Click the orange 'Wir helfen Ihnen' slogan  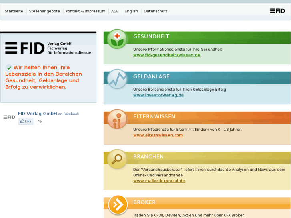44,77
